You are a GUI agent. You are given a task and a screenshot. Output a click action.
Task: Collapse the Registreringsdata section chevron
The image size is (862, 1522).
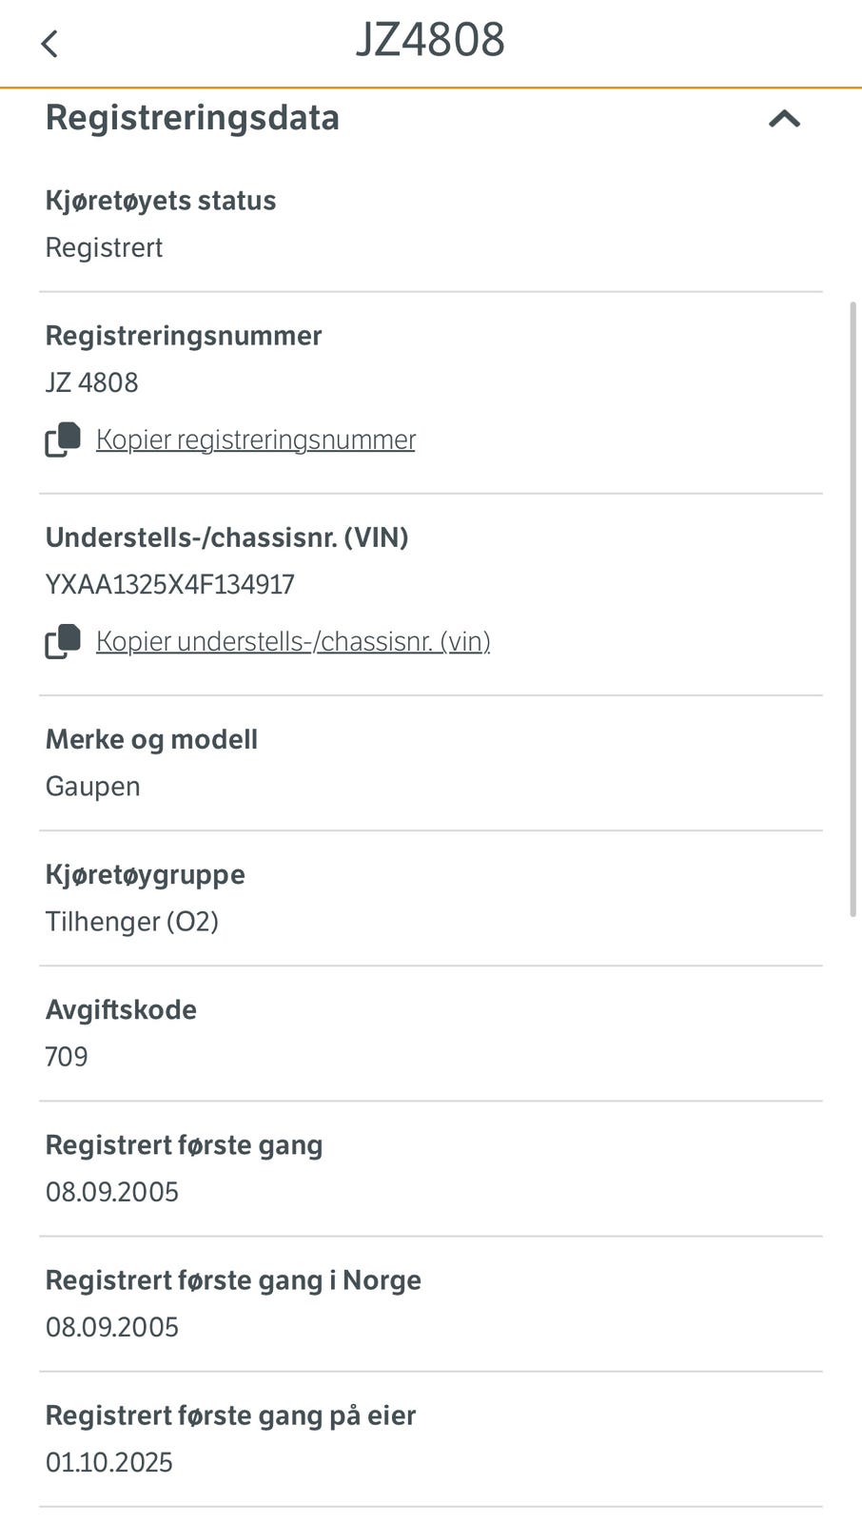(784, 119)
